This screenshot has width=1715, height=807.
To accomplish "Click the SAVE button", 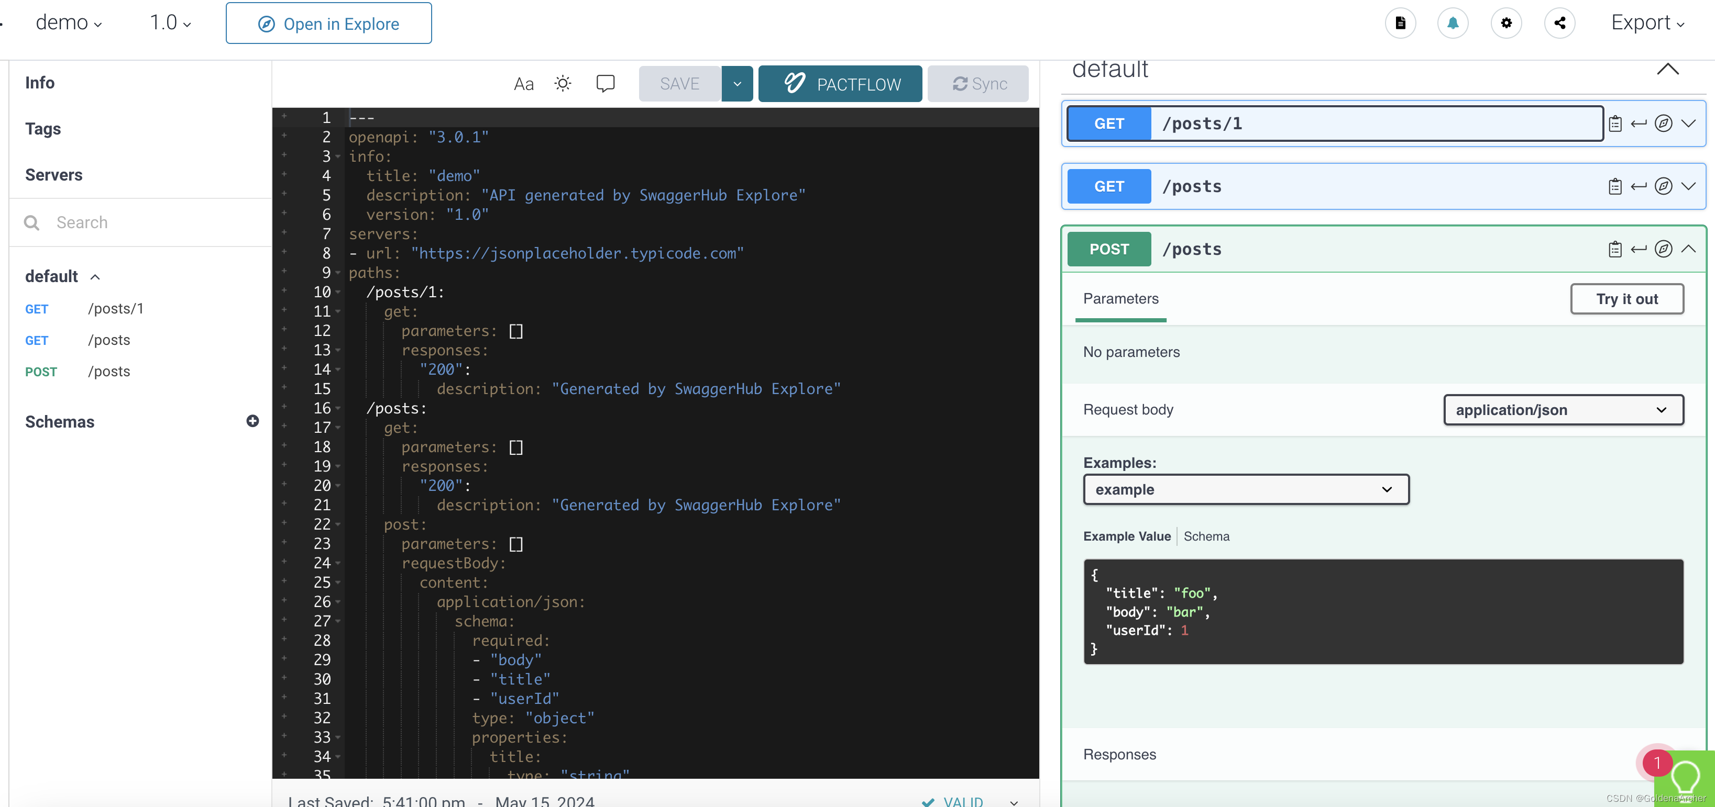I will (x=680, y=84).
